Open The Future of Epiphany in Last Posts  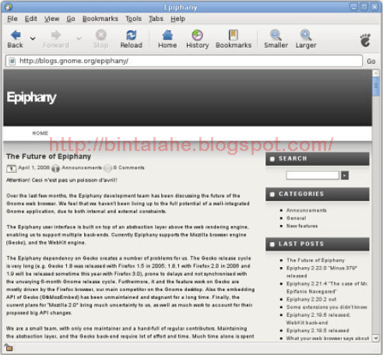coord(315,260)
